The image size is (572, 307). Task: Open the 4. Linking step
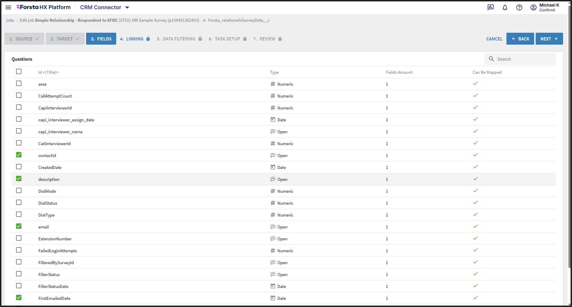coord(135,39)
